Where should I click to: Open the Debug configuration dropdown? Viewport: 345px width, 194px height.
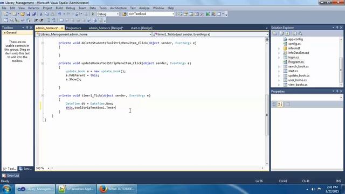(x=118, y=14)
